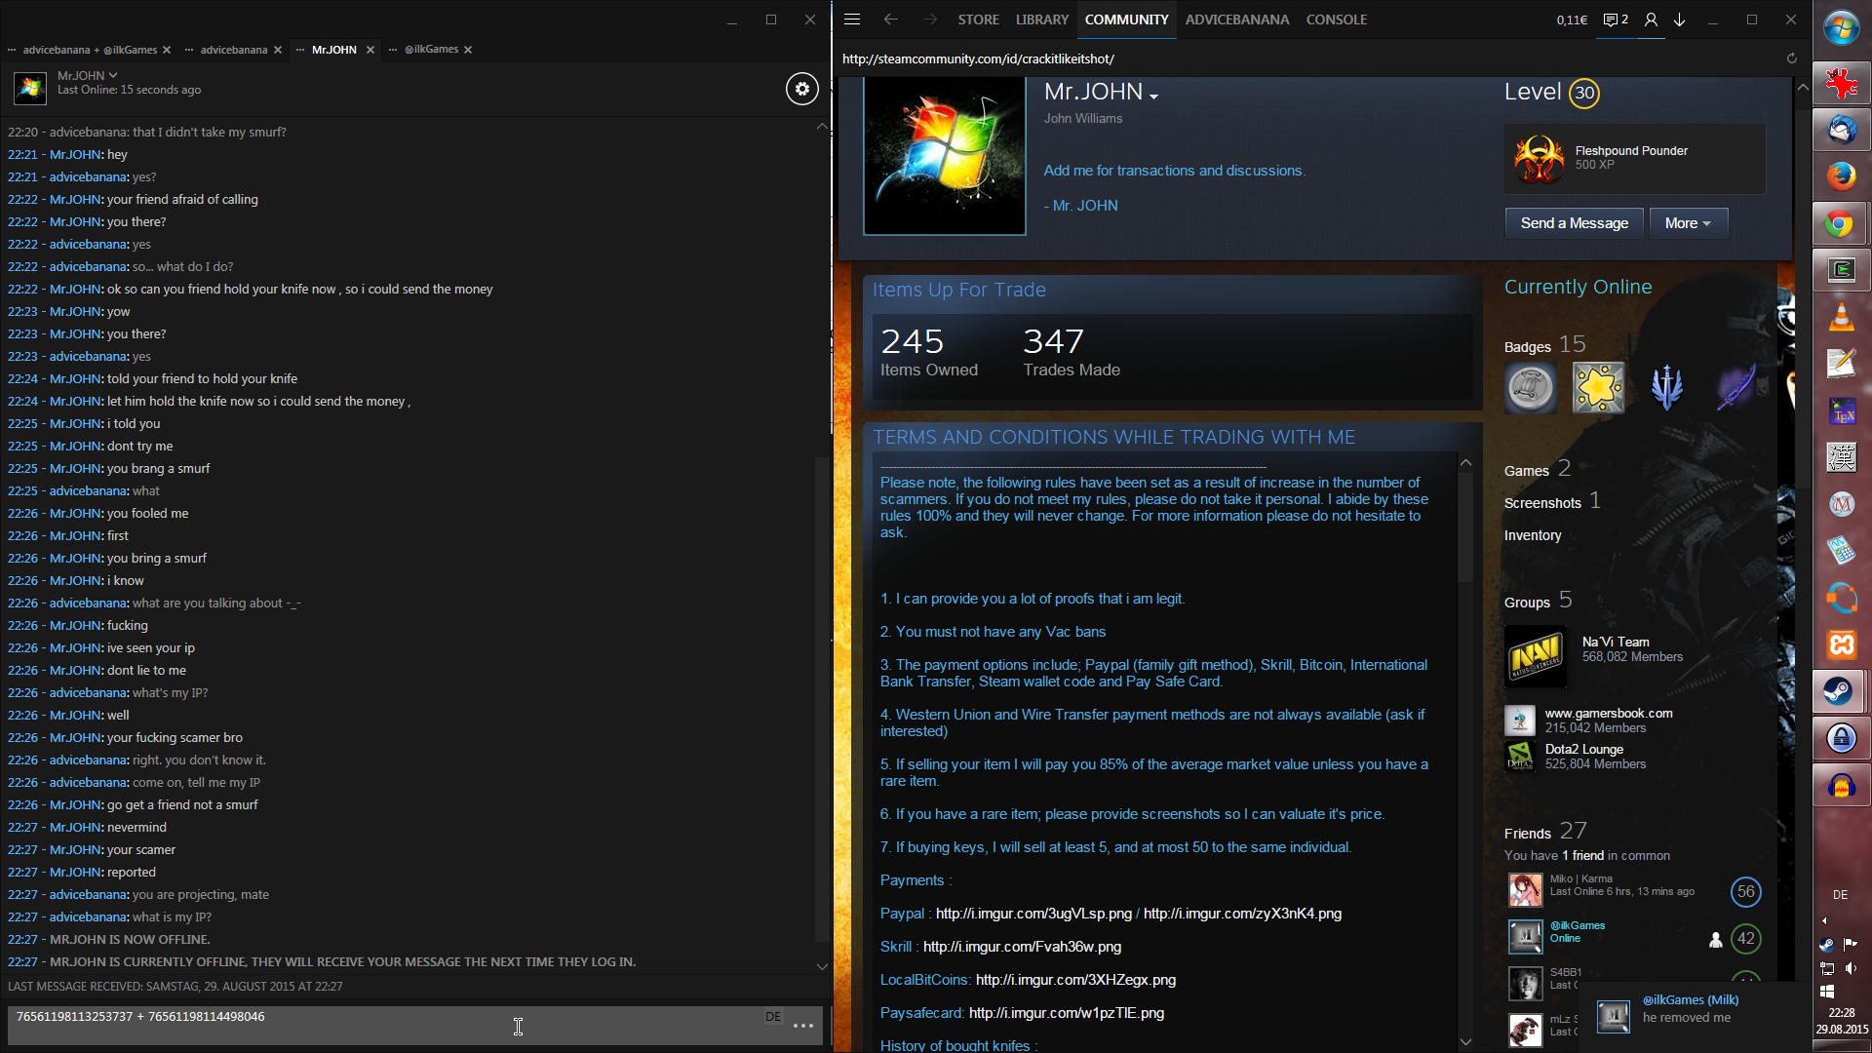Open Firefox from the taskbar
This screenshot has width=1872, height=1053.
point(1841,176)
